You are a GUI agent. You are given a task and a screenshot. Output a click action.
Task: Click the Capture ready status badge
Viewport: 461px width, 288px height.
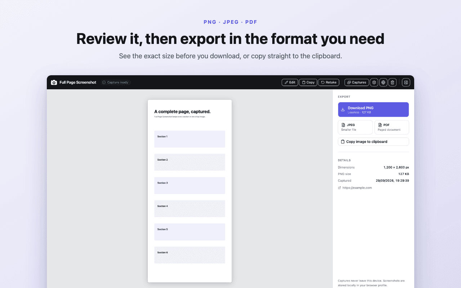tap(116, 82)
